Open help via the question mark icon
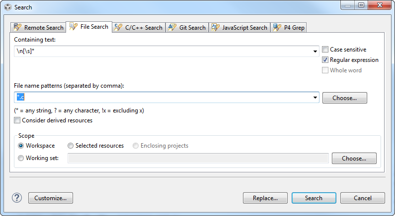Screen dimensions: 395x216 coord(17,198)
